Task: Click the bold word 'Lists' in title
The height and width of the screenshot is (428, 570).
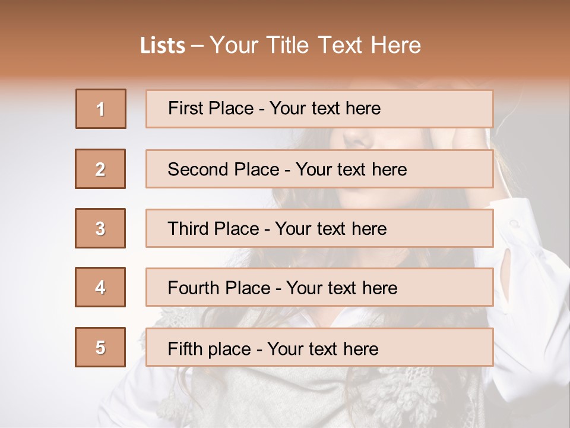Action: (x=163, y=46)
